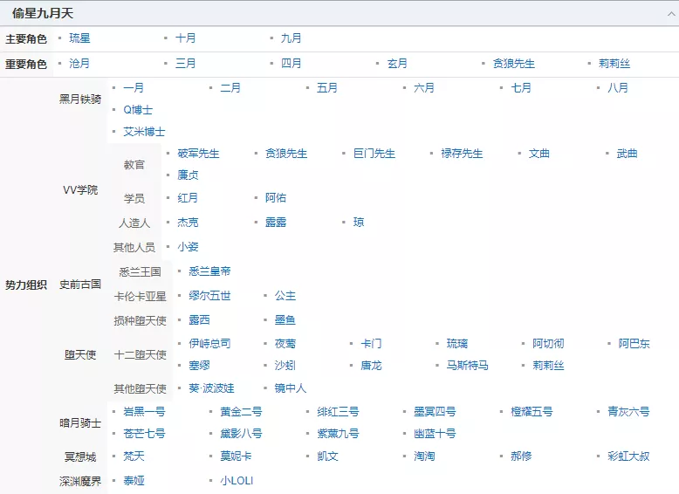Click the 露西 link
Image resolution: width=679 pixels, height=494 pixels.
click(x=199, y=320)
